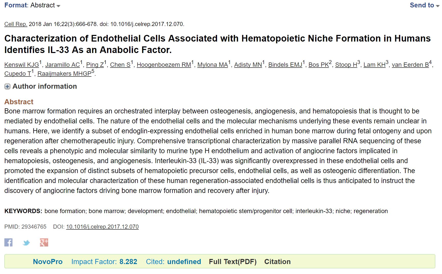Click the Citation button

277,262
